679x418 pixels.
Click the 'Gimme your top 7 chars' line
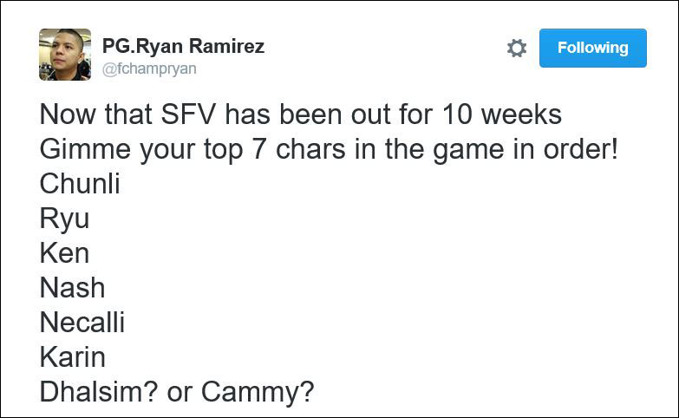(x=330, y=149)
